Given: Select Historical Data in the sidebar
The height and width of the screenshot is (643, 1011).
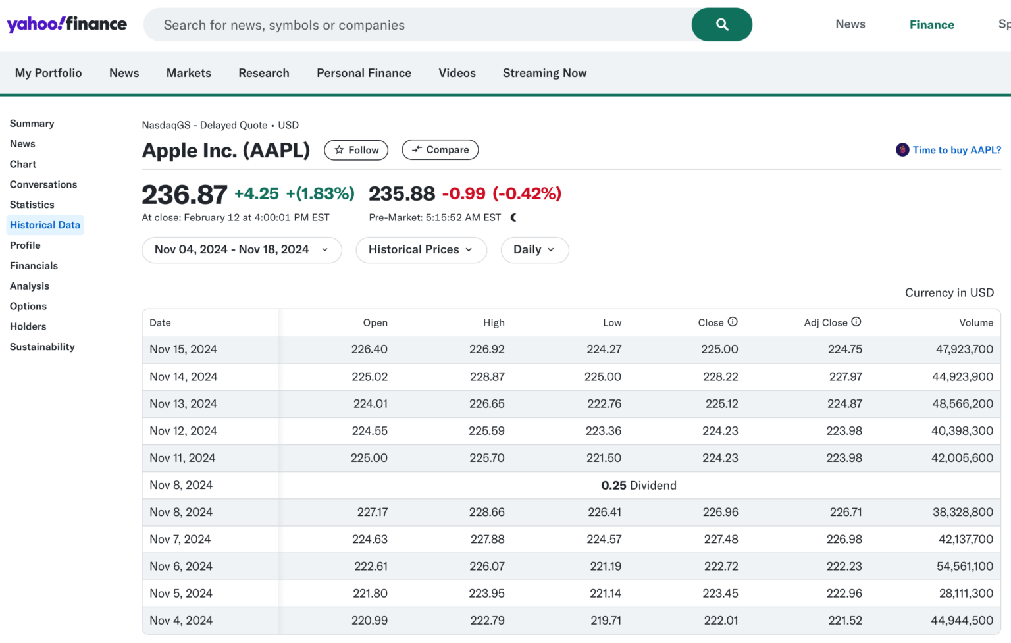Looking at the screenshot, I should (45, 225).
